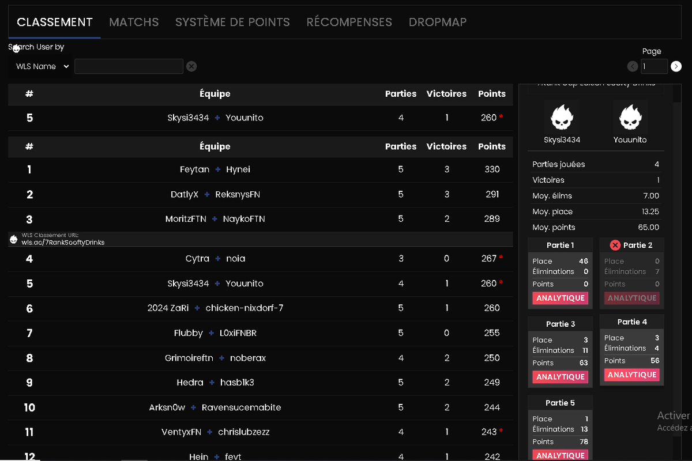Click the Partie 5 card title
The image size is (692, 461).
coord(560,403)
